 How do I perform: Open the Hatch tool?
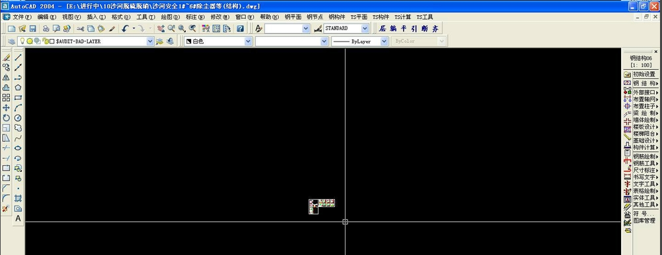[x=18, y=198]
